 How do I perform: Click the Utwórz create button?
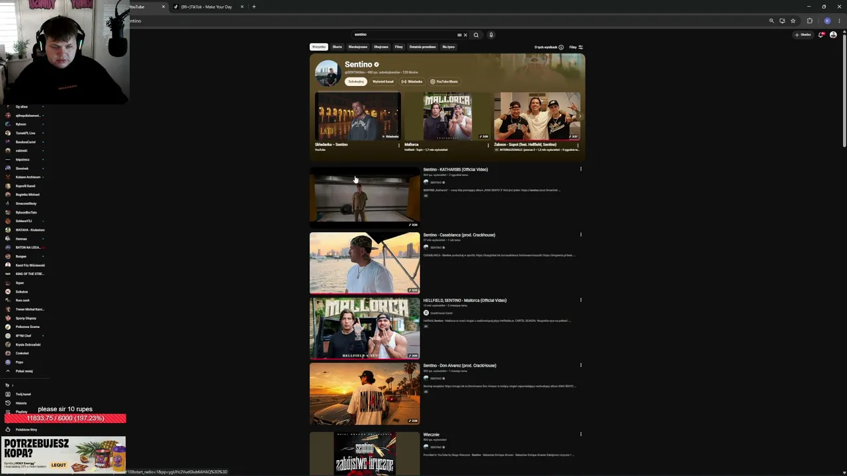[803, 34]
